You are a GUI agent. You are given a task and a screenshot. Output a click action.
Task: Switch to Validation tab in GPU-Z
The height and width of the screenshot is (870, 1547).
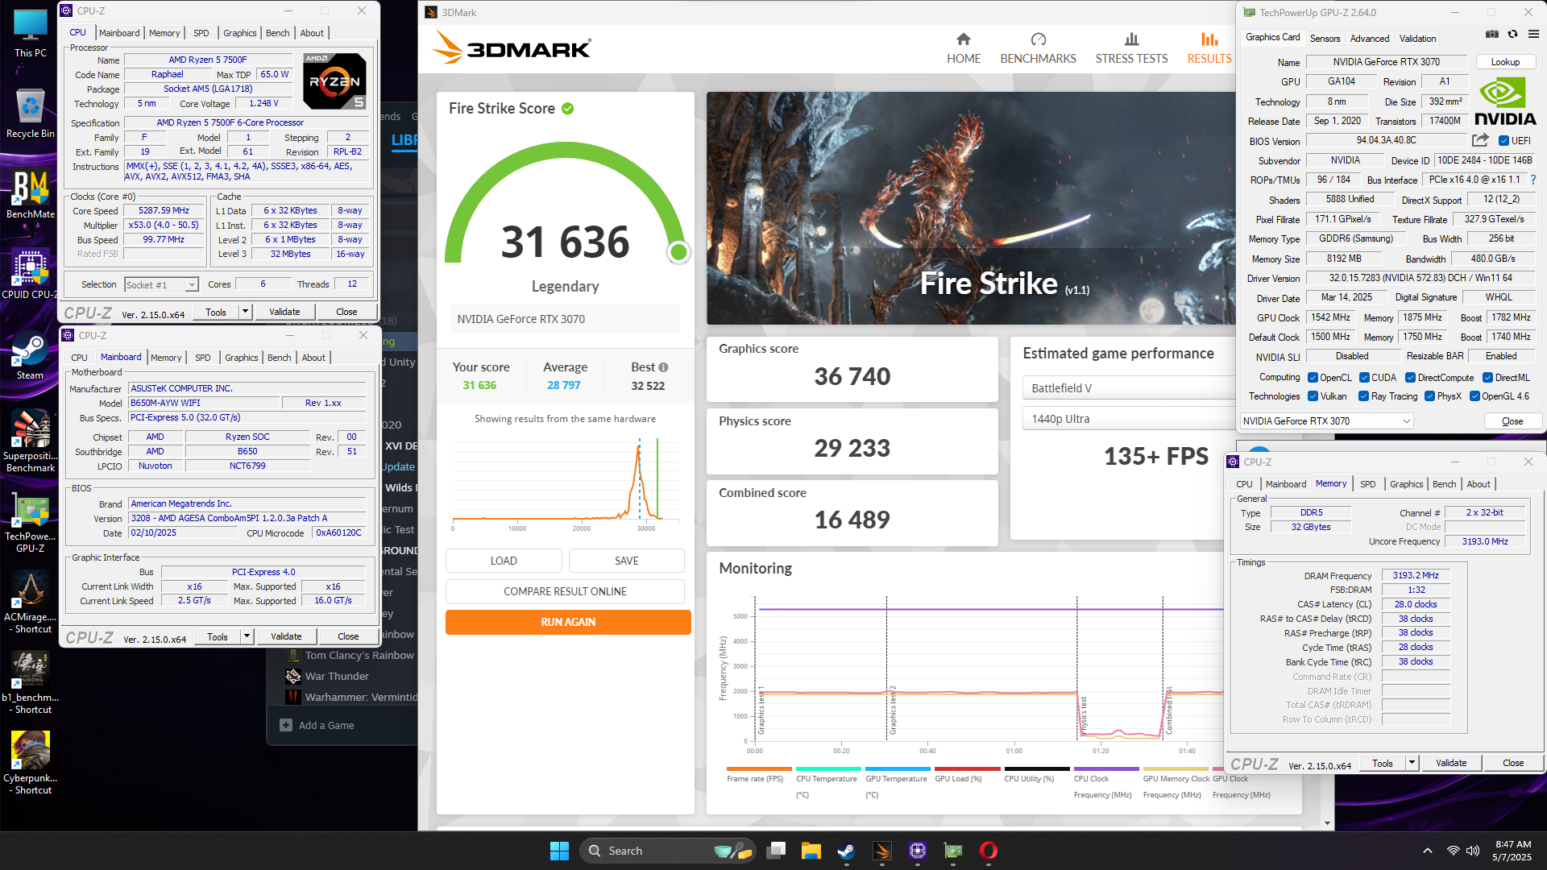coord(1417,39)
